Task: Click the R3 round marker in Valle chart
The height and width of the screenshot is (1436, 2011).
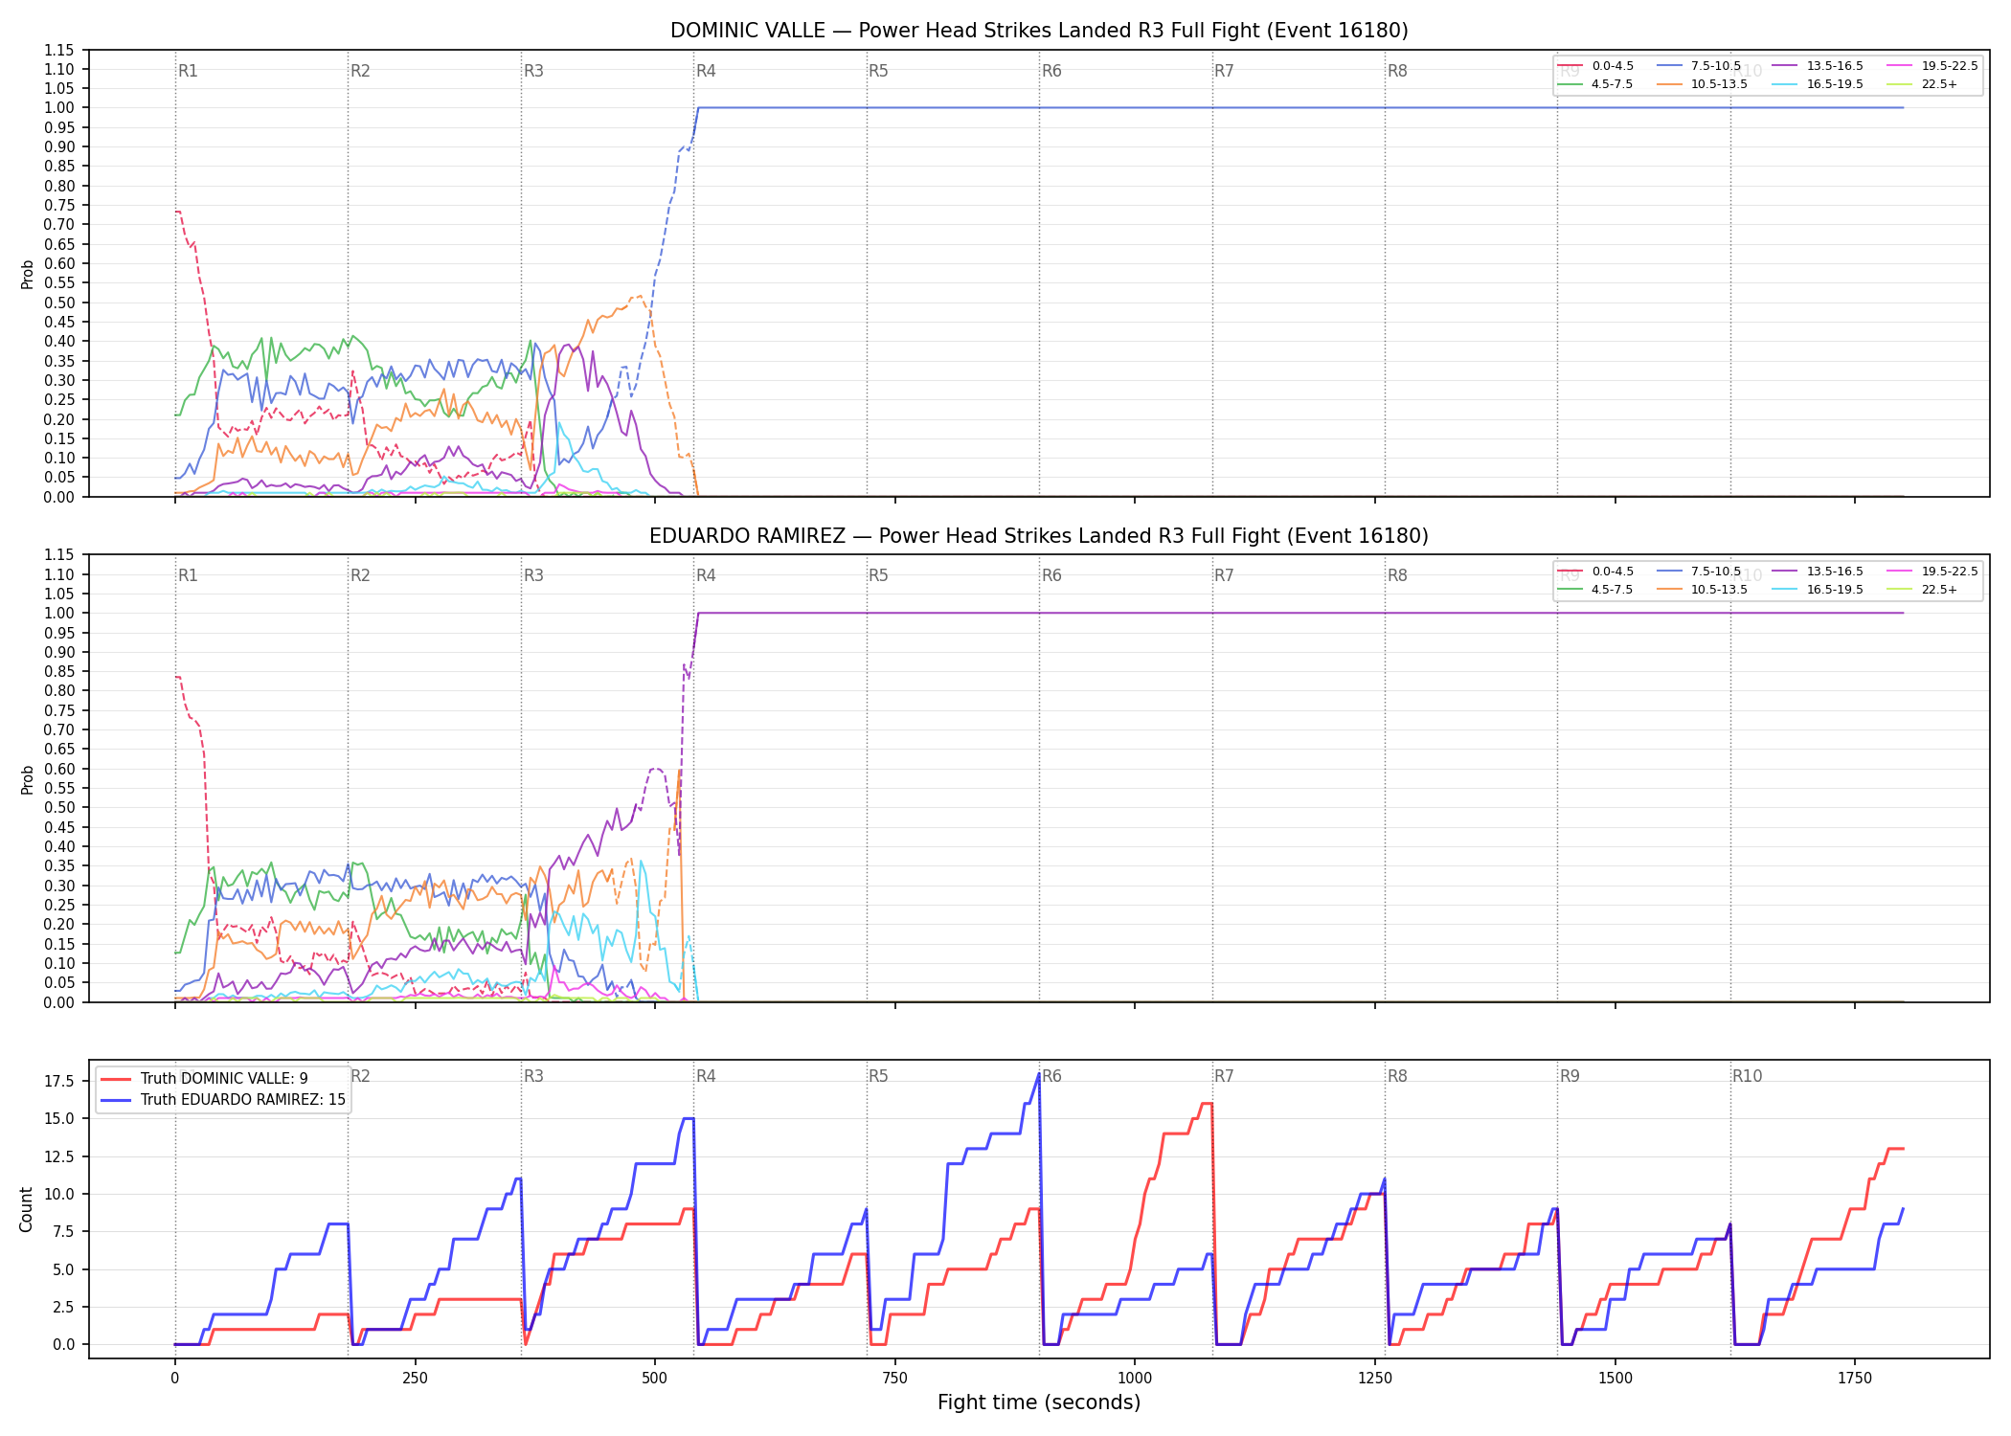Action: (533, 71)
